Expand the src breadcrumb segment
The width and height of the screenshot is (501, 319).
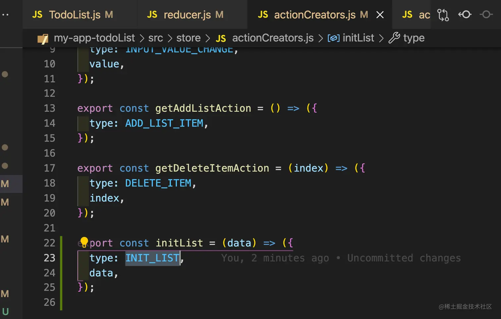pyautogui.click(x=155, y=38)
